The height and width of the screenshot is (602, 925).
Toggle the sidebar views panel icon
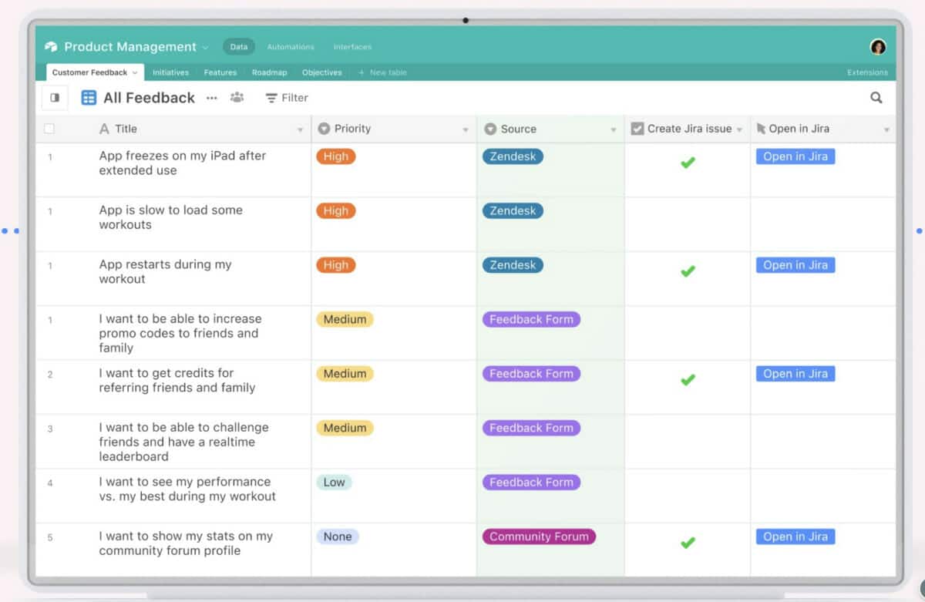pyautogui.click(x=55, y=98)
